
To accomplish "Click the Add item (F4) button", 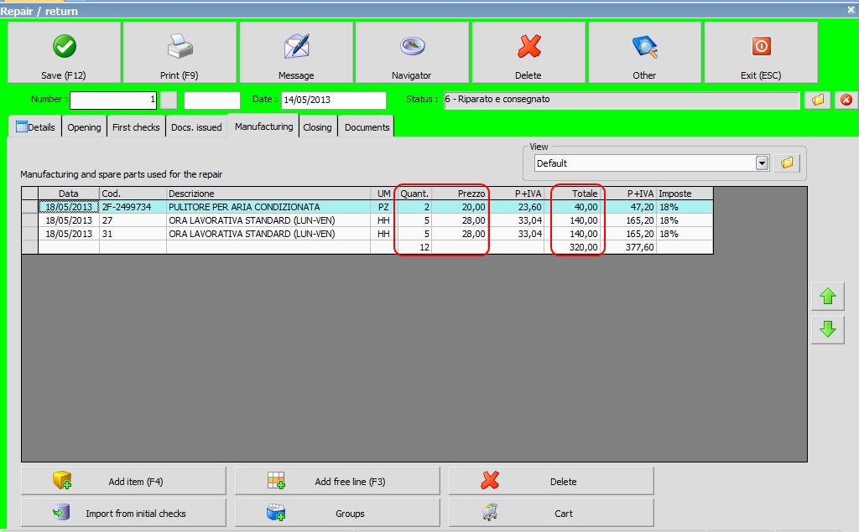I will [123, 481].
